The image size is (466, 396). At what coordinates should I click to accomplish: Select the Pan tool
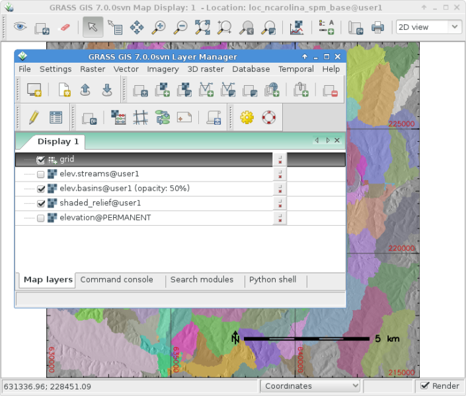(137, 27)
